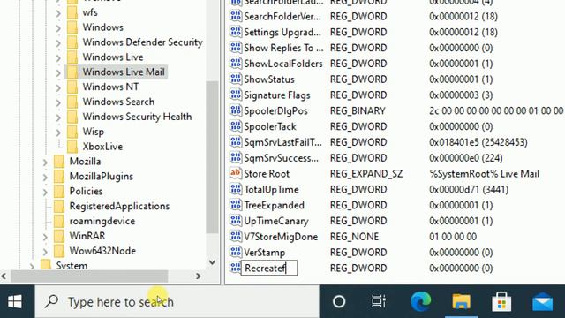Expand the Policies key
The width and height of the screenshot is (565, 318).
(45, 192)
